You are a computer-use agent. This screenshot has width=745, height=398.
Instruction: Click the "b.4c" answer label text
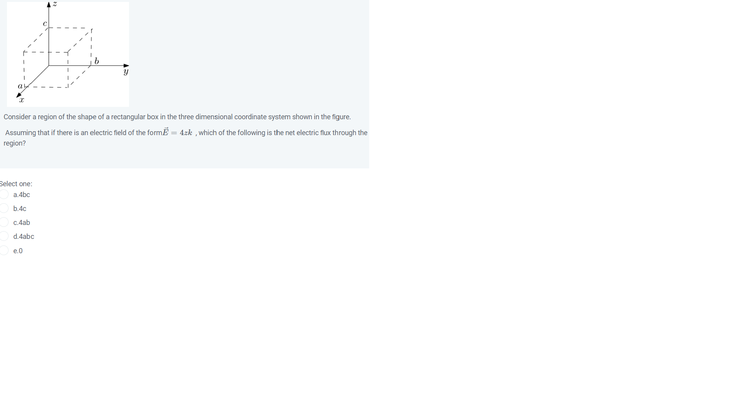click(x=20, y=209)
